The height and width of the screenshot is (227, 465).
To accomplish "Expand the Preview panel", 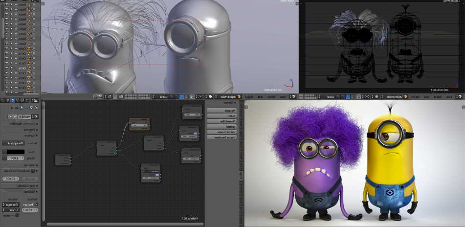I will [31, 130].
